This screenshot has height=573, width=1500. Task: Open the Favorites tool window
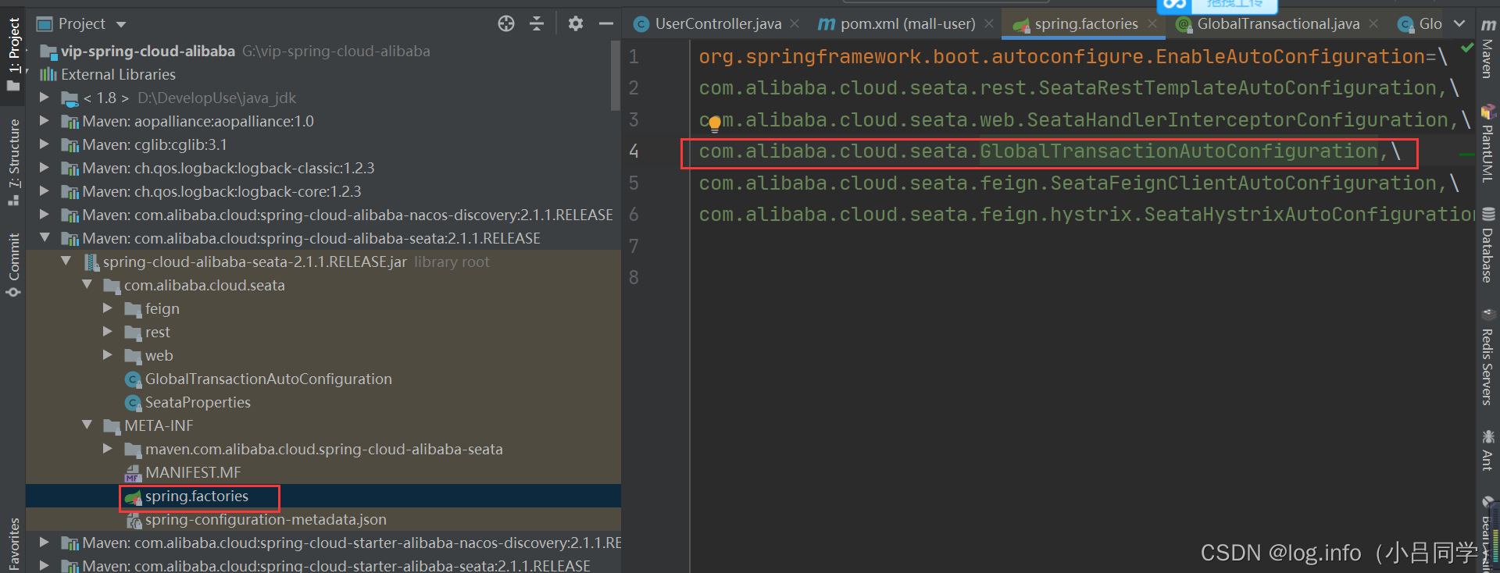pyautogui.click(x=13, y=543)
